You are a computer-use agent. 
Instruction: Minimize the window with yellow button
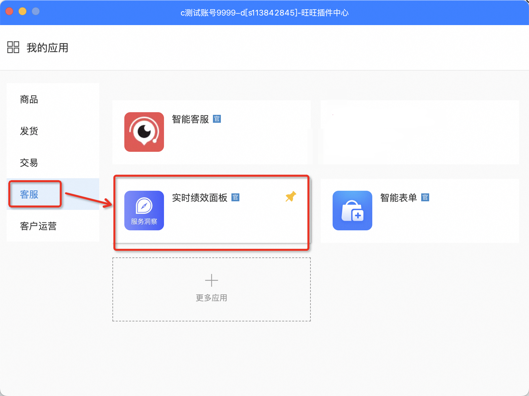coord(22,11)
